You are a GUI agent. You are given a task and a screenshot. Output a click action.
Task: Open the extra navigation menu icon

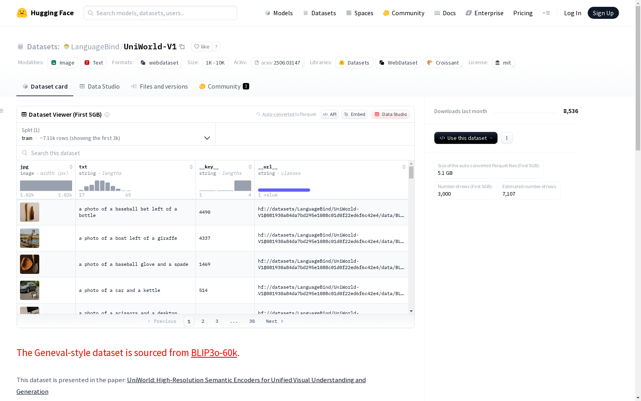(x=546, y=13)
